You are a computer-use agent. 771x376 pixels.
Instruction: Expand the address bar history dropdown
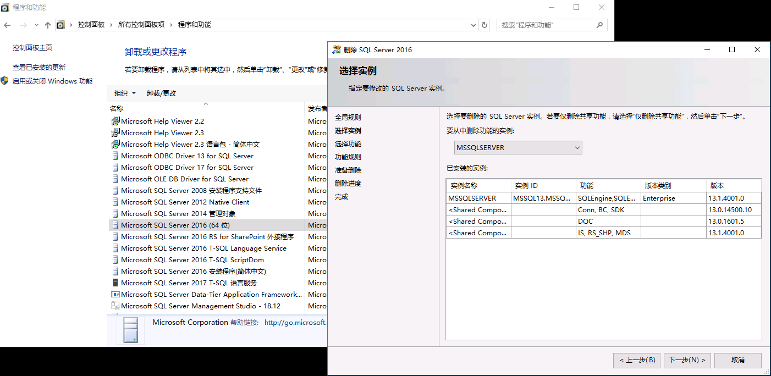point(474,25)
